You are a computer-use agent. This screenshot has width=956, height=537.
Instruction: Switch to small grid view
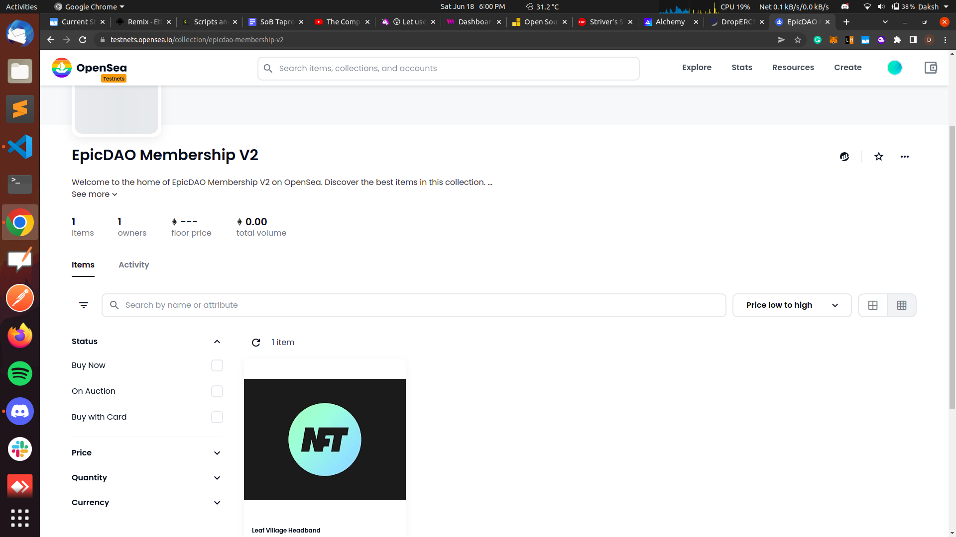coord(902,305)
